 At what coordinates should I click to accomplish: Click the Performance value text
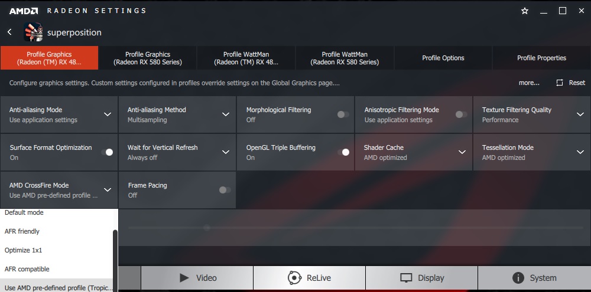point(500,120)
